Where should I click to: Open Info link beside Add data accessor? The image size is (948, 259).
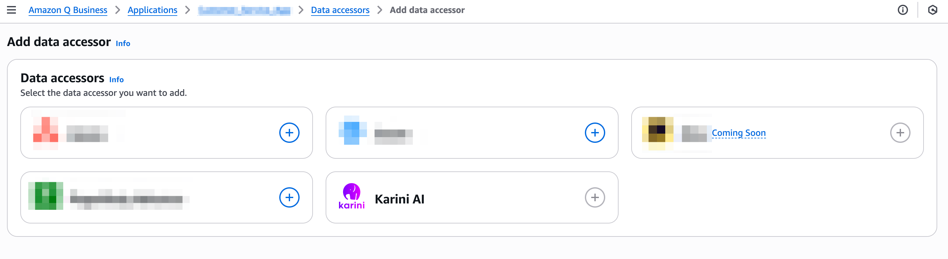pyautogui.click(x=123, y=43)
